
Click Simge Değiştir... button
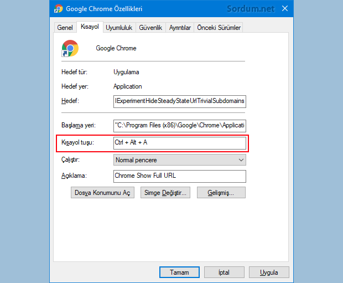click(x=165, y=193)
